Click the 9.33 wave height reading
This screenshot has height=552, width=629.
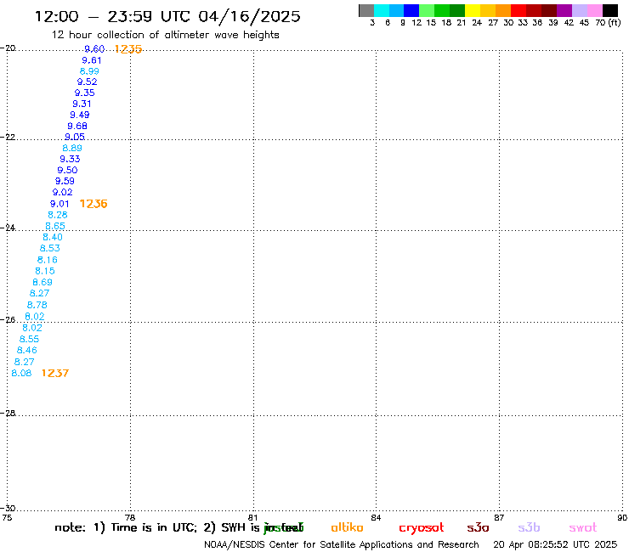click(70, 159)
